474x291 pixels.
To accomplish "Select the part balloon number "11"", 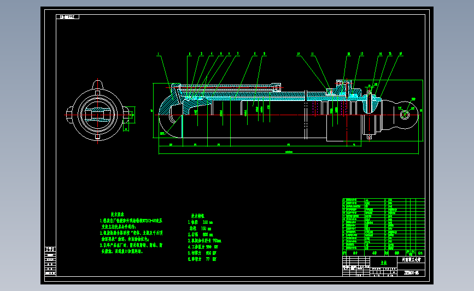I will click(x=313, y=54).
